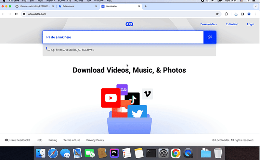This screenshot has height=160, width=260.
Task: Open the Chrome downloads icon
Action: point(236,14)
